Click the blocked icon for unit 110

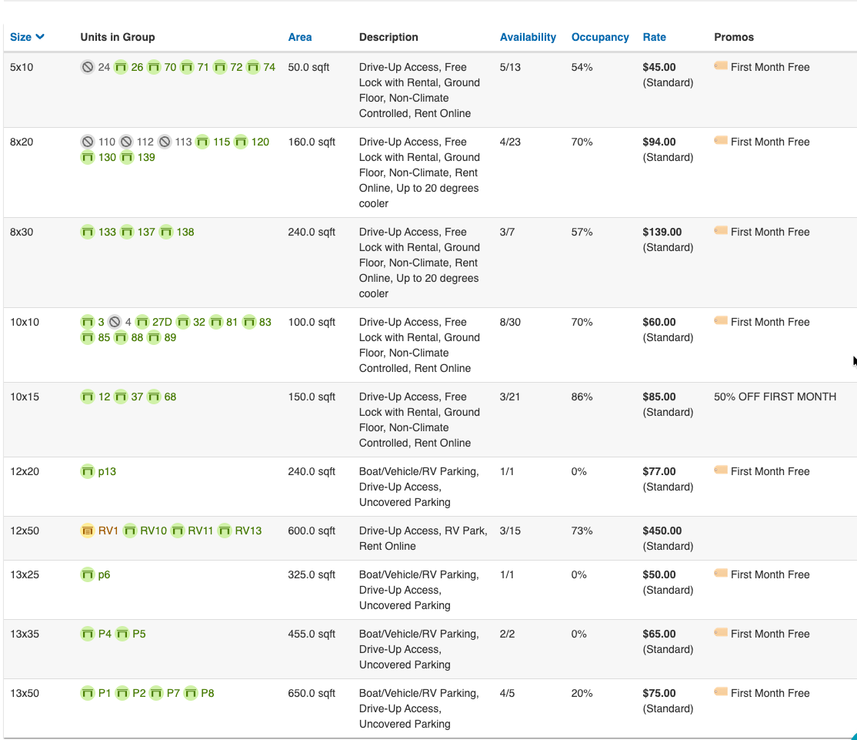[x=88, y=142]
